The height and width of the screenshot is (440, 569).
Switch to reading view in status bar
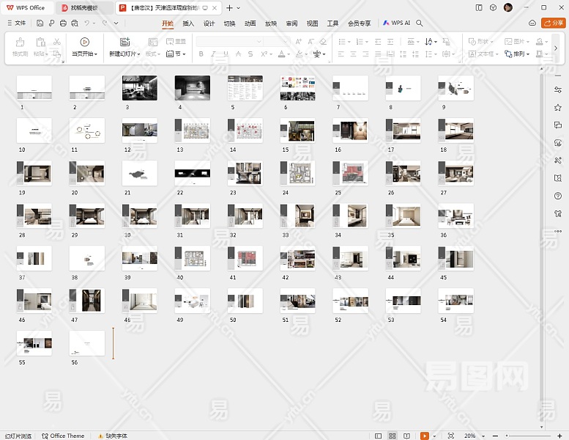405,436
